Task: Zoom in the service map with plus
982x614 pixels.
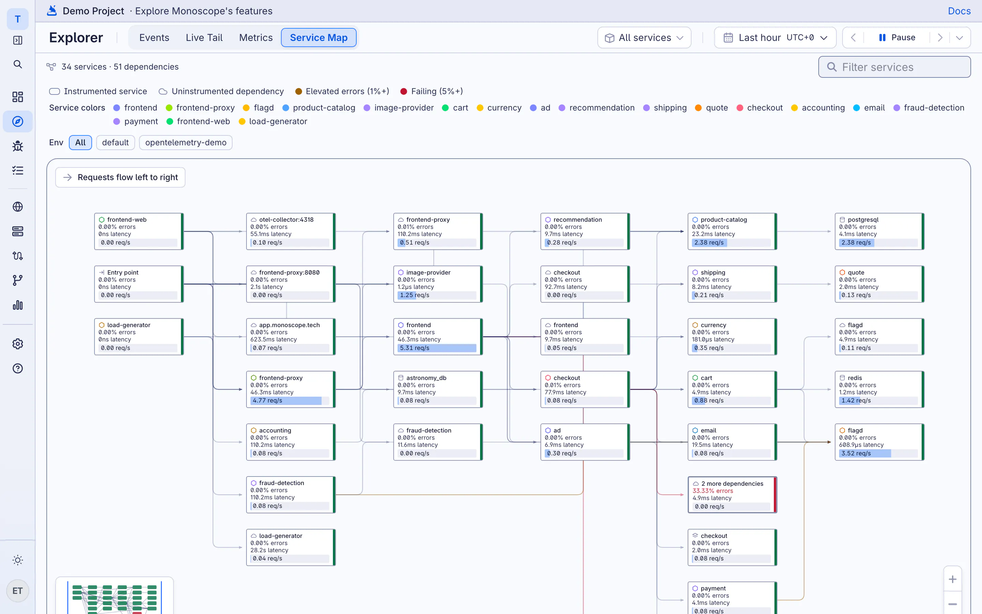Action: point(952,580)
